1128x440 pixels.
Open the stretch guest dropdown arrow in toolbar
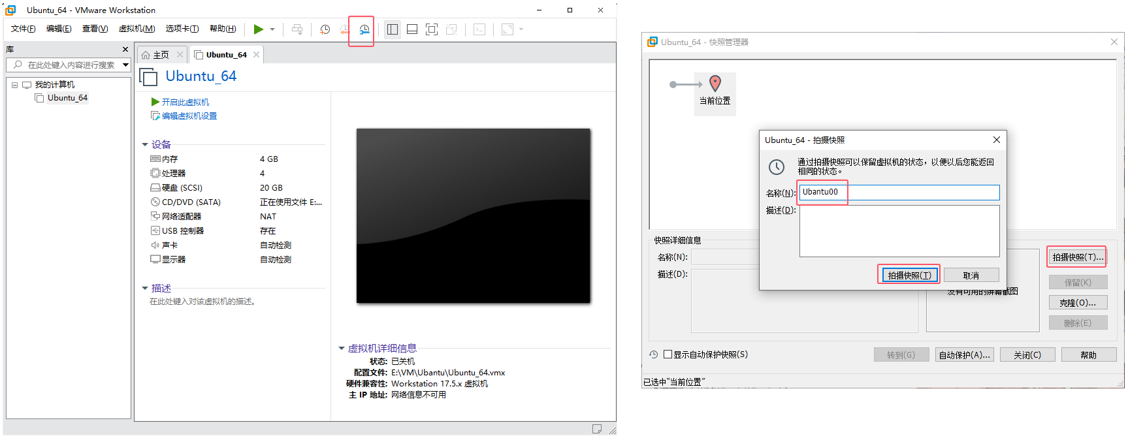[521, 29]
